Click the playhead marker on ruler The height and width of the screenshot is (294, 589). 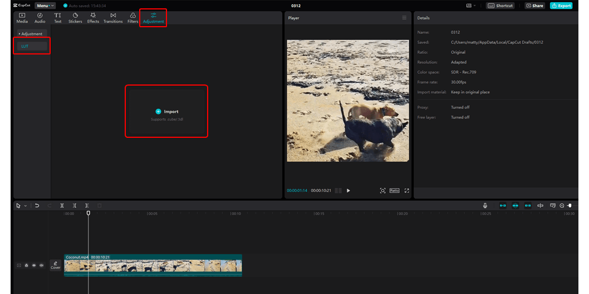[x=89, y=213]
